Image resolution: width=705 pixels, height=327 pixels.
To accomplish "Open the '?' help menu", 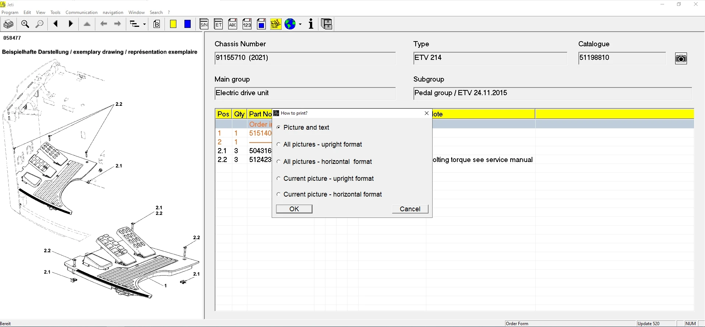I will (169, 12).
